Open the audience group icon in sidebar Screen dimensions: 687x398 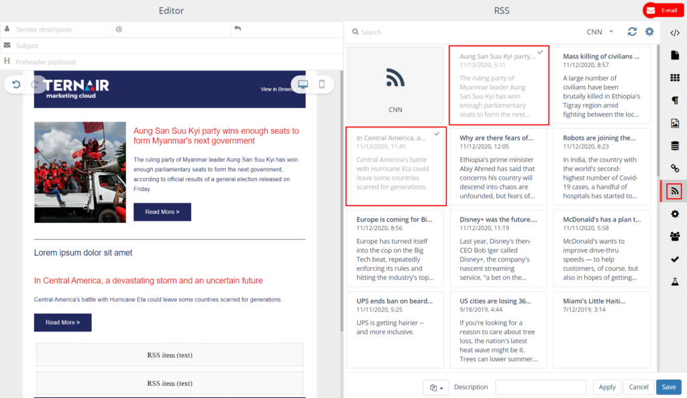[675, 236]
